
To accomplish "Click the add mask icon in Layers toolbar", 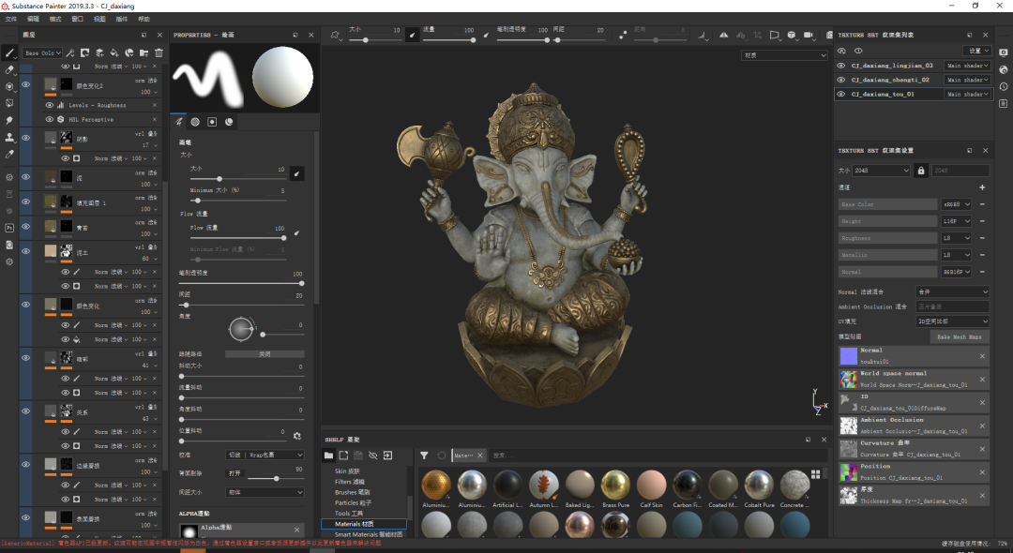I will [84, 52].
